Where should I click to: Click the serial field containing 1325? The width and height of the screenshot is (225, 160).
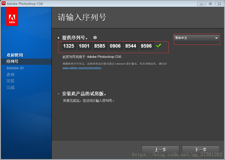pyautogui.click(x=69, y=46)
